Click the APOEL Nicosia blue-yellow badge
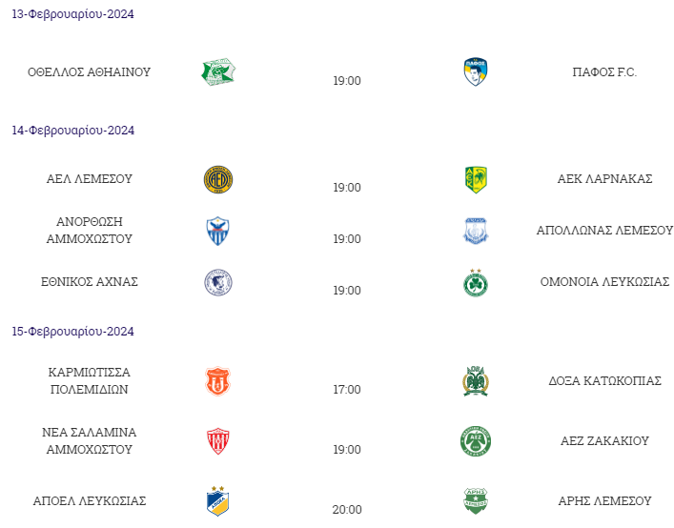 point(218,501)
